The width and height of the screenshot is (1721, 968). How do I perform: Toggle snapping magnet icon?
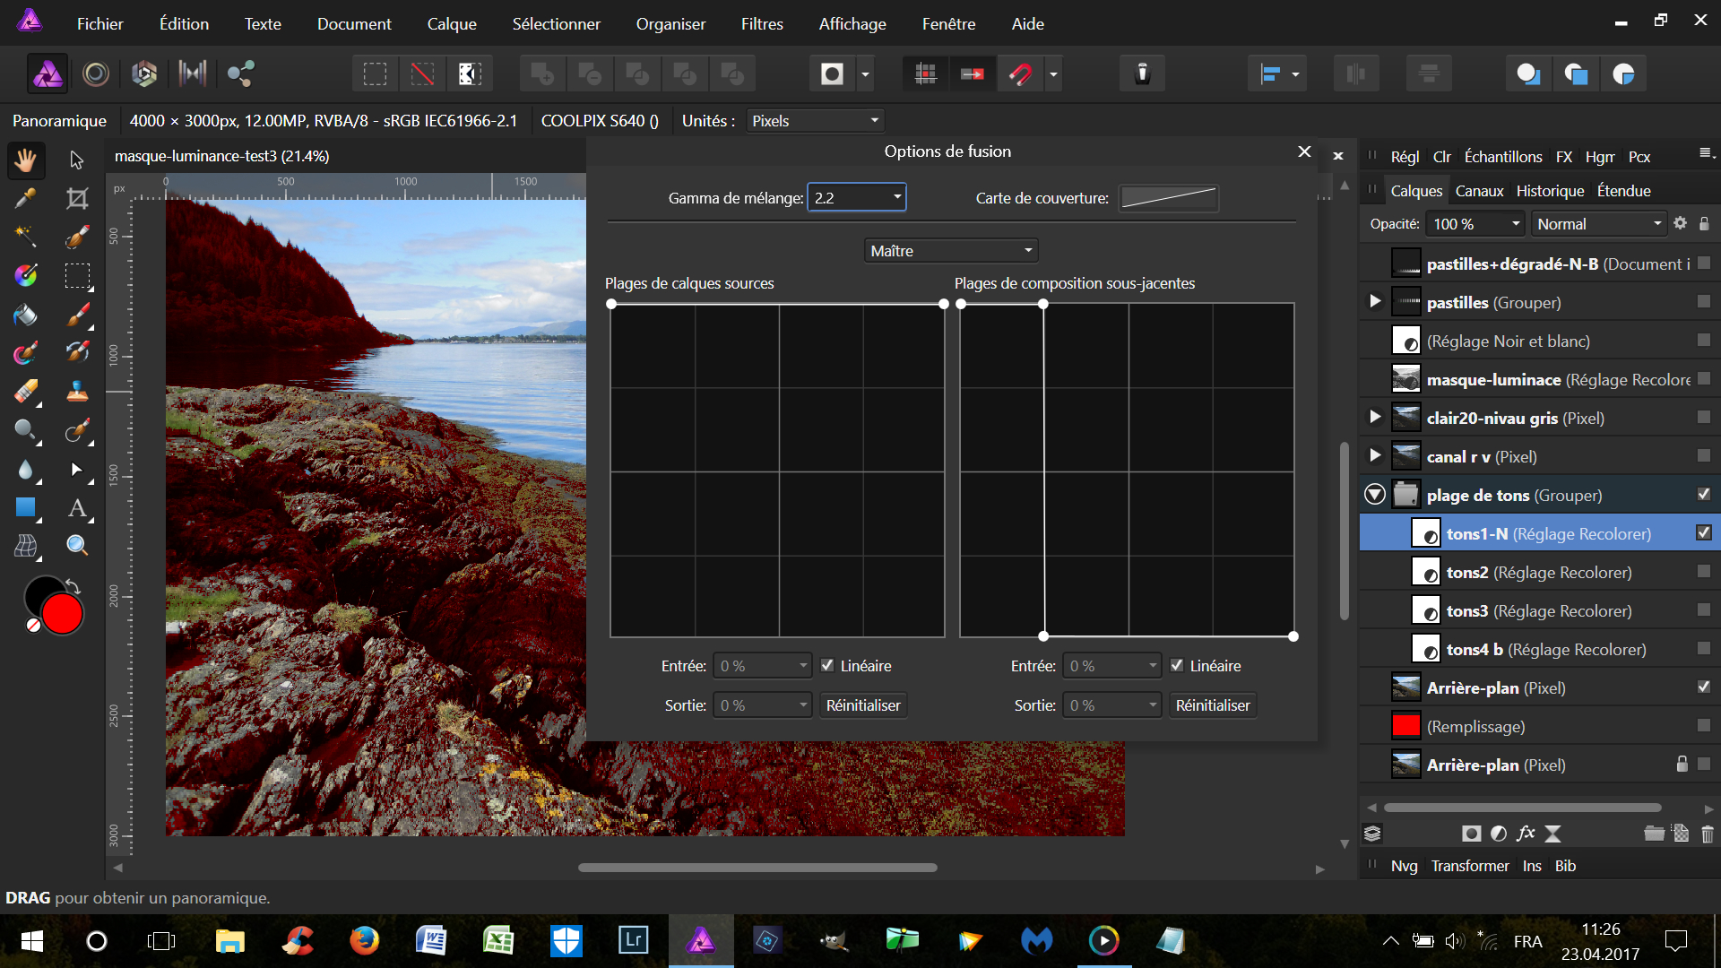tap(1021, 73)
